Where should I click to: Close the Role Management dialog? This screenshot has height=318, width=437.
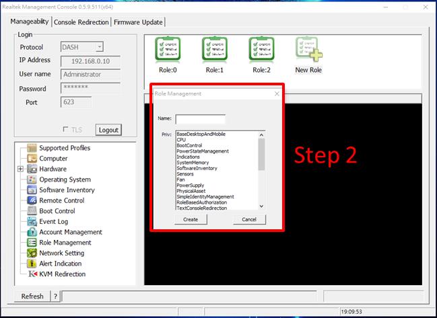click(x=277, y=93)
